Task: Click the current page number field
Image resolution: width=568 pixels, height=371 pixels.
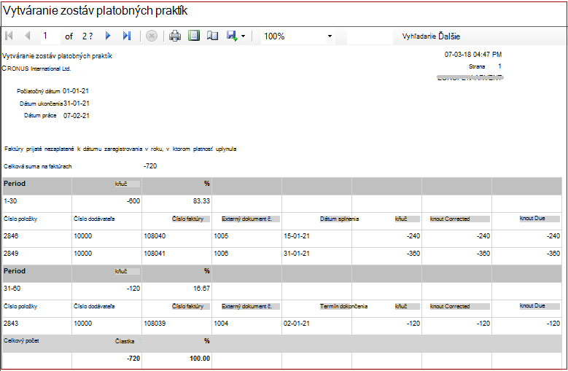Action: 50,36
